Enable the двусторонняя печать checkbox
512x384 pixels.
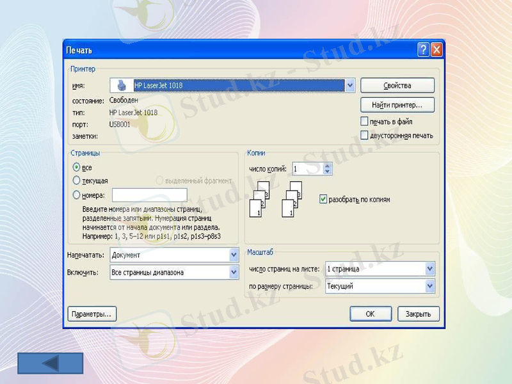[x=363, y=135]
